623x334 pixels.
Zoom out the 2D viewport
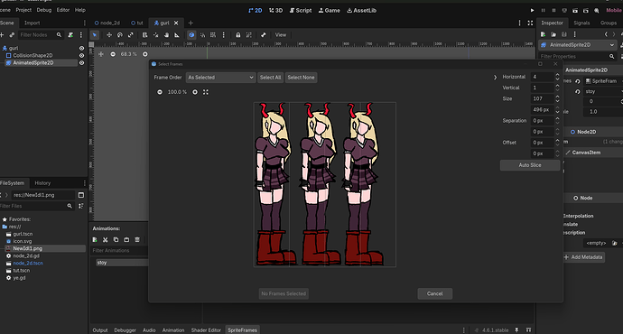click(x=113, y=54)
